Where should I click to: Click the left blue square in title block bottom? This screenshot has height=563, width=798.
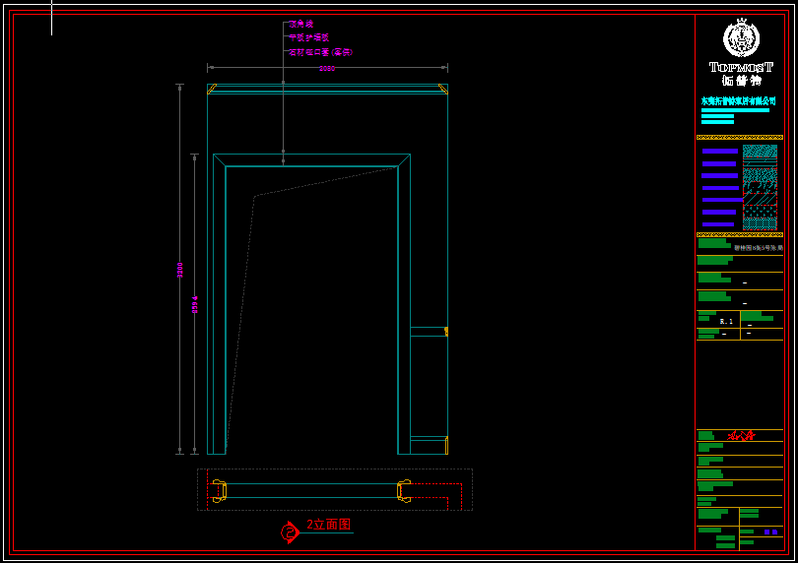[x=766, y=532]
